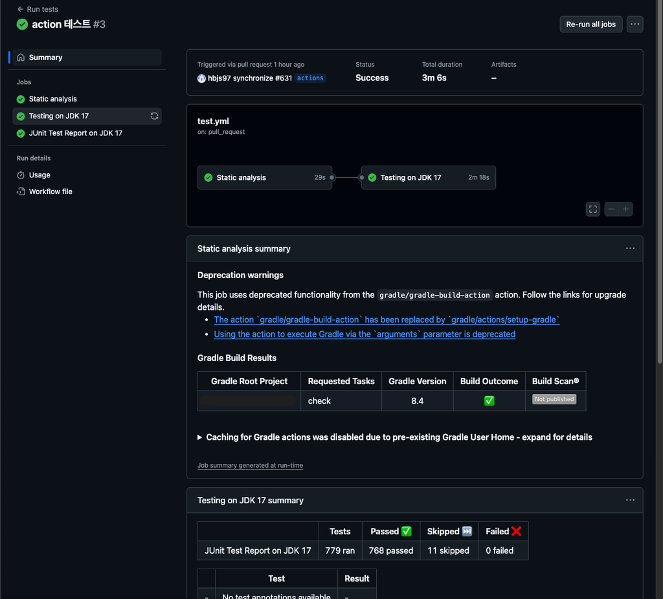Click the Build Outcome green checkmark

click(x=489, y=401)
